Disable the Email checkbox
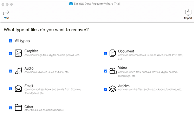 [11, 89]
